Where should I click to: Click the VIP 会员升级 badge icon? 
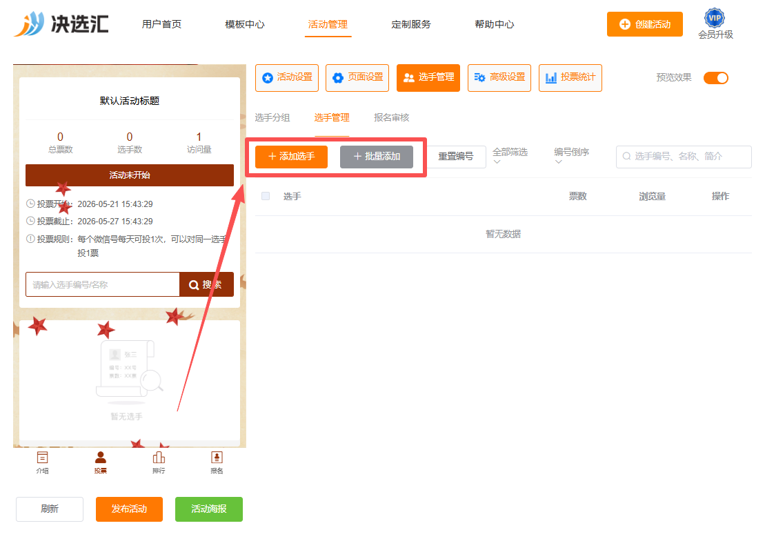(x=715, y=18)
